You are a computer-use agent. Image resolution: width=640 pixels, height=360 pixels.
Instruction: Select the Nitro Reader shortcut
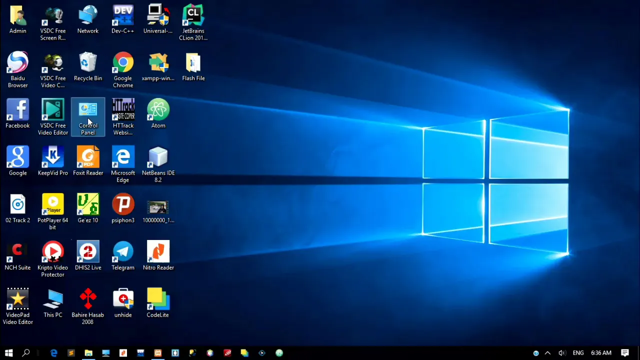(x=158, y=256)
